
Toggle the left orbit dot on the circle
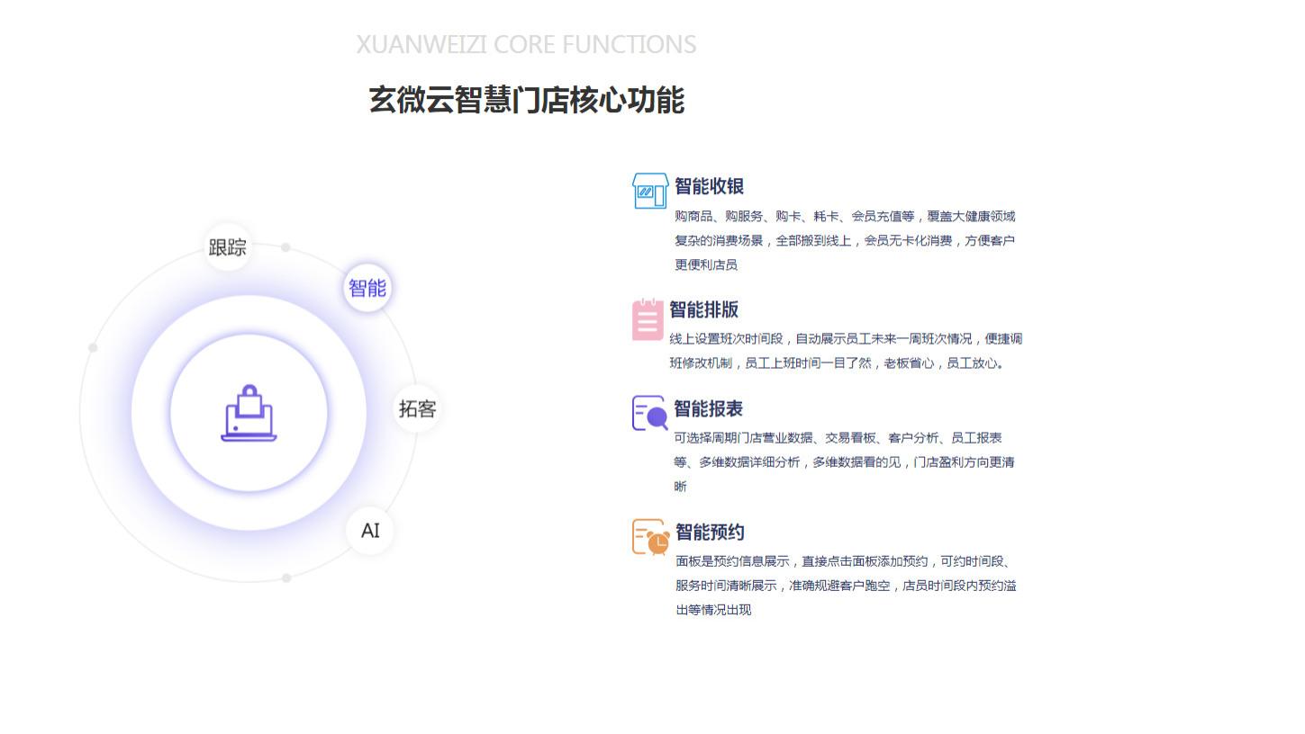93,346
